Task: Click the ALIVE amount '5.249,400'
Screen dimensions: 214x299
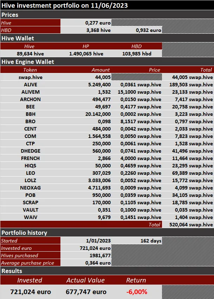Action: tap(99, 85)
